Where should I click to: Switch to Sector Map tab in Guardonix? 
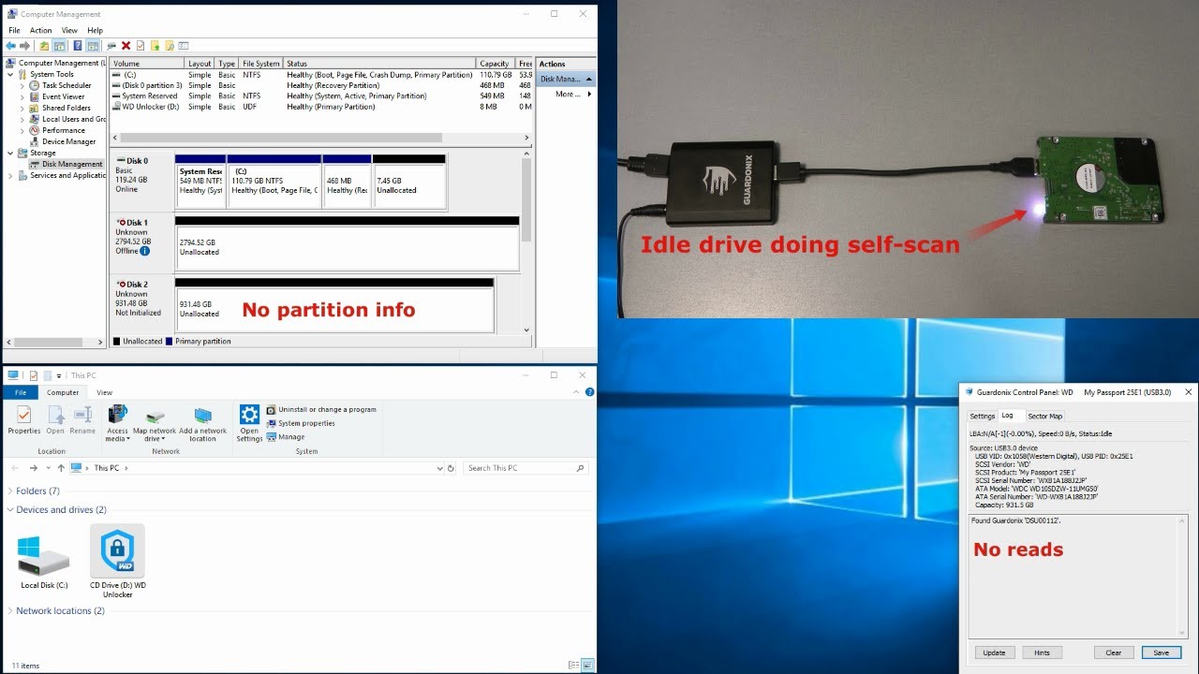(x=1044, y=416)
